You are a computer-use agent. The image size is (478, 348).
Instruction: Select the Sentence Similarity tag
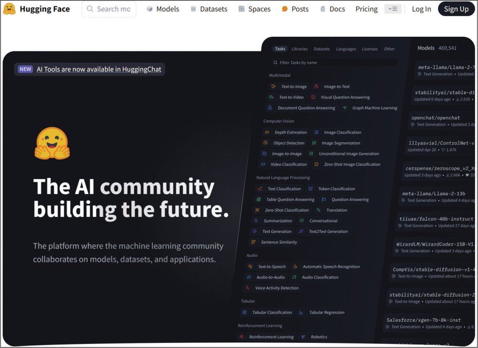click(x=274, y=242)
